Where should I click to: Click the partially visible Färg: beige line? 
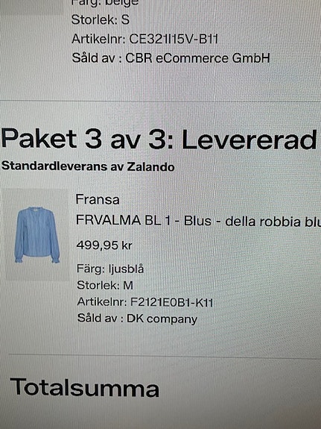tap(104, 3)
